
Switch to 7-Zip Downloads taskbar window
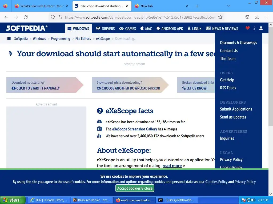177,200
